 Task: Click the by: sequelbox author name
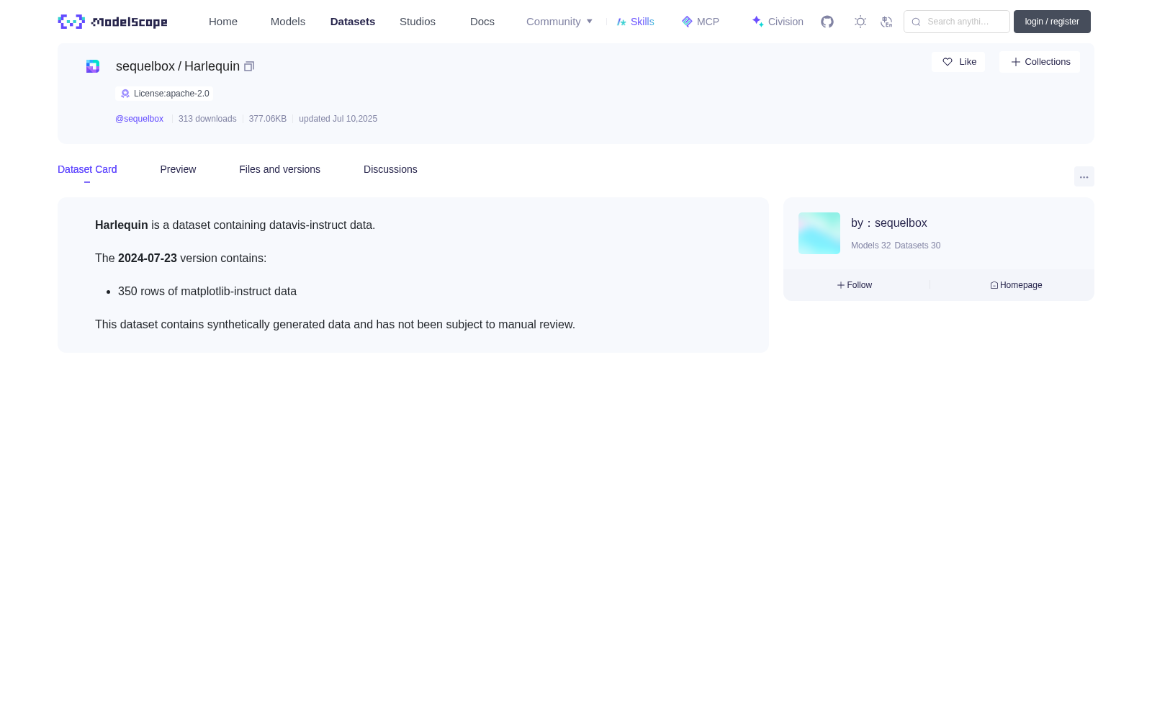coord(889,223)
